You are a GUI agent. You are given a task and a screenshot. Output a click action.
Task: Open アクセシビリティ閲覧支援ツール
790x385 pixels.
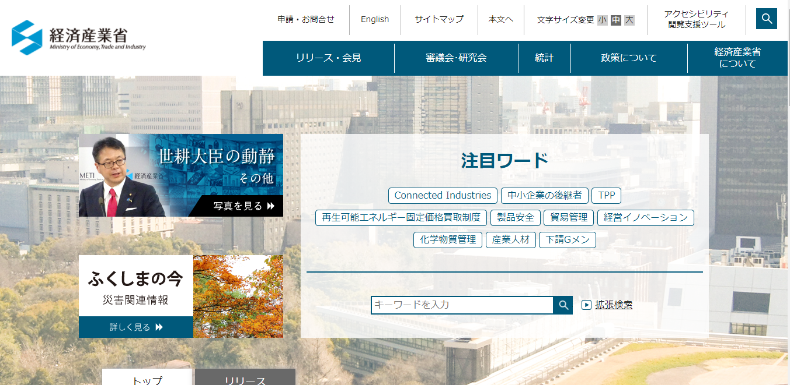click(697, 19)
